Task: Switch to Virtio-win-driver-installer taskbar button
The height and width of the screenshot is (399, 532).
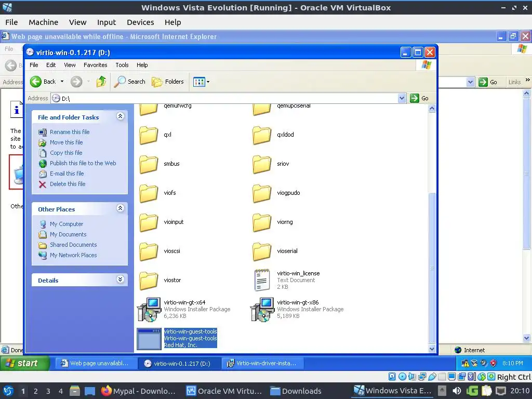Action: click(262, 363)
